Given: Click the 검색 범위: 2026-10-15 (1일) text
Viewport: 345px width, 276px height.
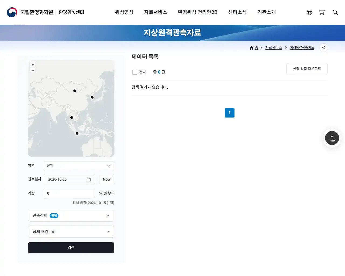Looking at the screenshot, I should pyautogui.click(x=93, y=203).
